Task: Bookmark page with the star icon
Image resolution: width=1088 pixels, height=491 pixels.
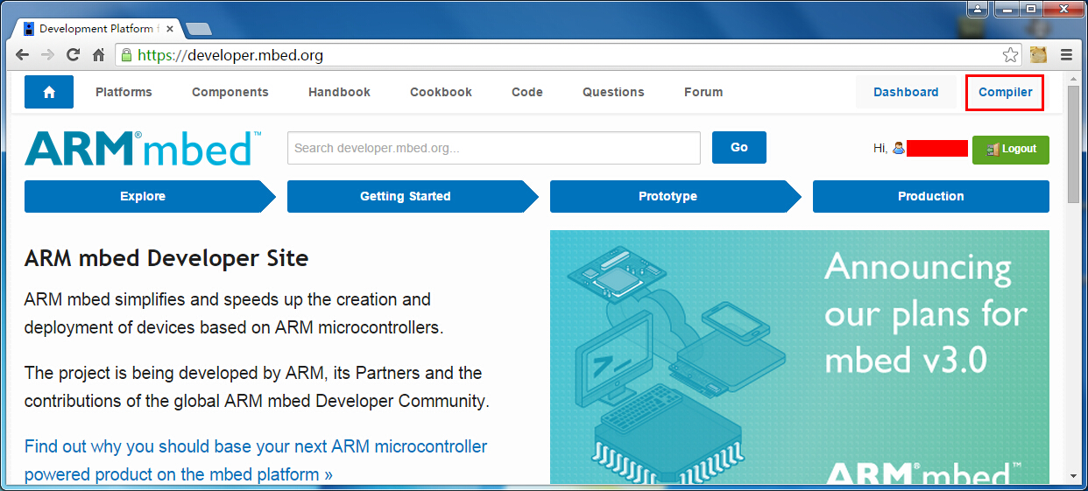Action: coord(1011,55)
